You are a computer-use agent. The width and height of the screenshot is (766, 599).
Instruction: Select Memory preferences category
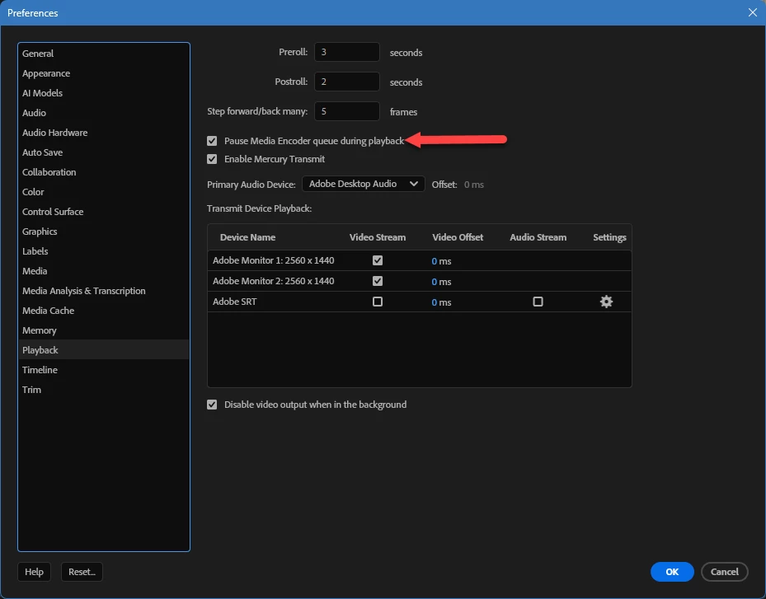104,330
